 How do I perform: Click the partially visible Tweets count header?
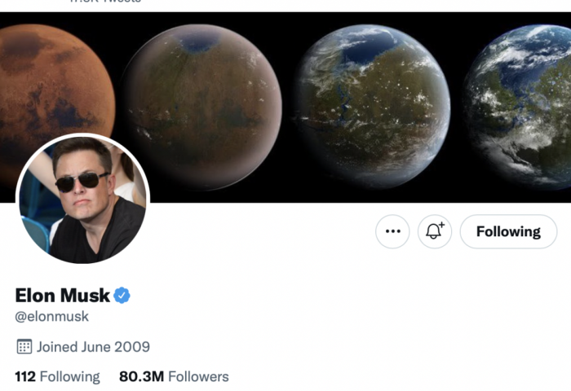point(105,2)
